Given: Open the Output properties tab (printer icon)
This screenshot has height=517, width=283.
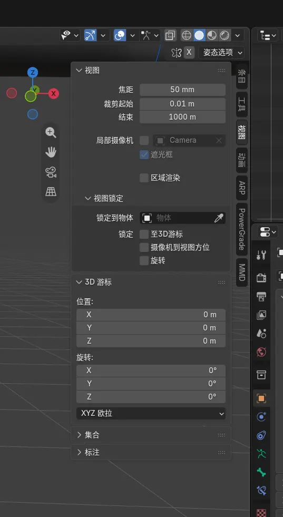Looking at the screenshot, I should [261, 296].
